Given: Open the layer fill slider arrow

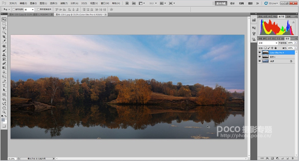Looking at the screenshot, I should pos(296,48).
